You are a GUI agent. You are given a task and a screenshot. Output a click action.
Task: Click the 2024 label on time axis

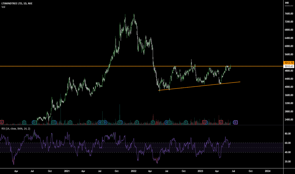267,171
